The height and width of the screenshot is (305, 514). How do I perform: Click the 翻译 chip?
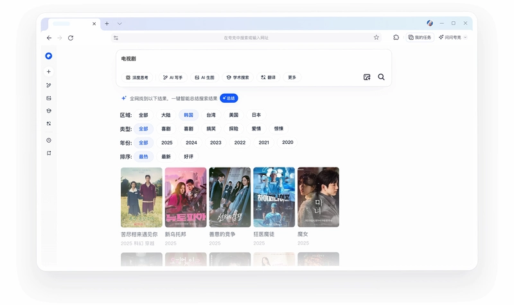(269, 77)
